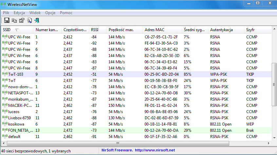Screen dimensions: 277x155
Task: Sort by Autentykacja column header
Action: tap(226, 30)
